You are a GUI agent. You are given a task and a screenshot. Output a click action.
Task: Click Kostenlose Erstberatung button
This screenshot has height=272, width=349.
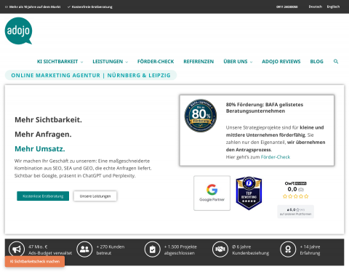click(43, 196)
